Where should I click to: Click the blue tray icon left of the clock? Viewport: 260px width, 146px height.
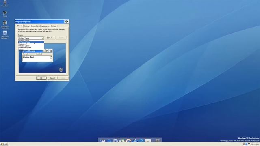point(247,144)
